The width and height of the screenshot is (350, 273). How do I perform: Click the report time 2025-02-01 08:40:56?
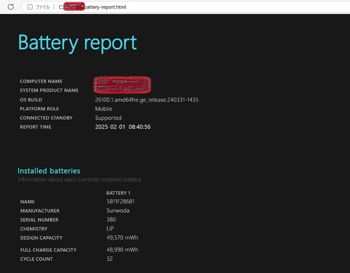pos(122,127)
